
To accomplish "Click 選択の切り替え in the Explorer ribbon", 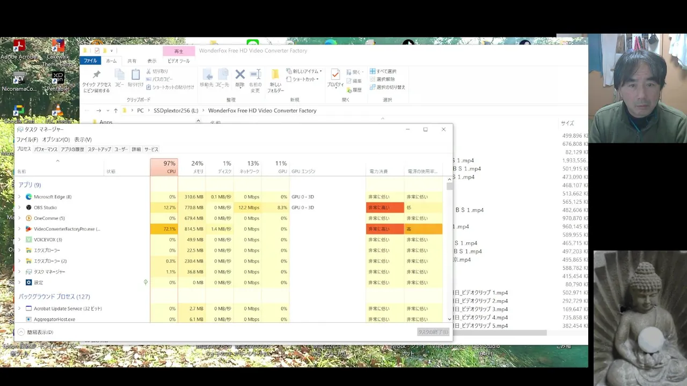I will coord(387,87).
